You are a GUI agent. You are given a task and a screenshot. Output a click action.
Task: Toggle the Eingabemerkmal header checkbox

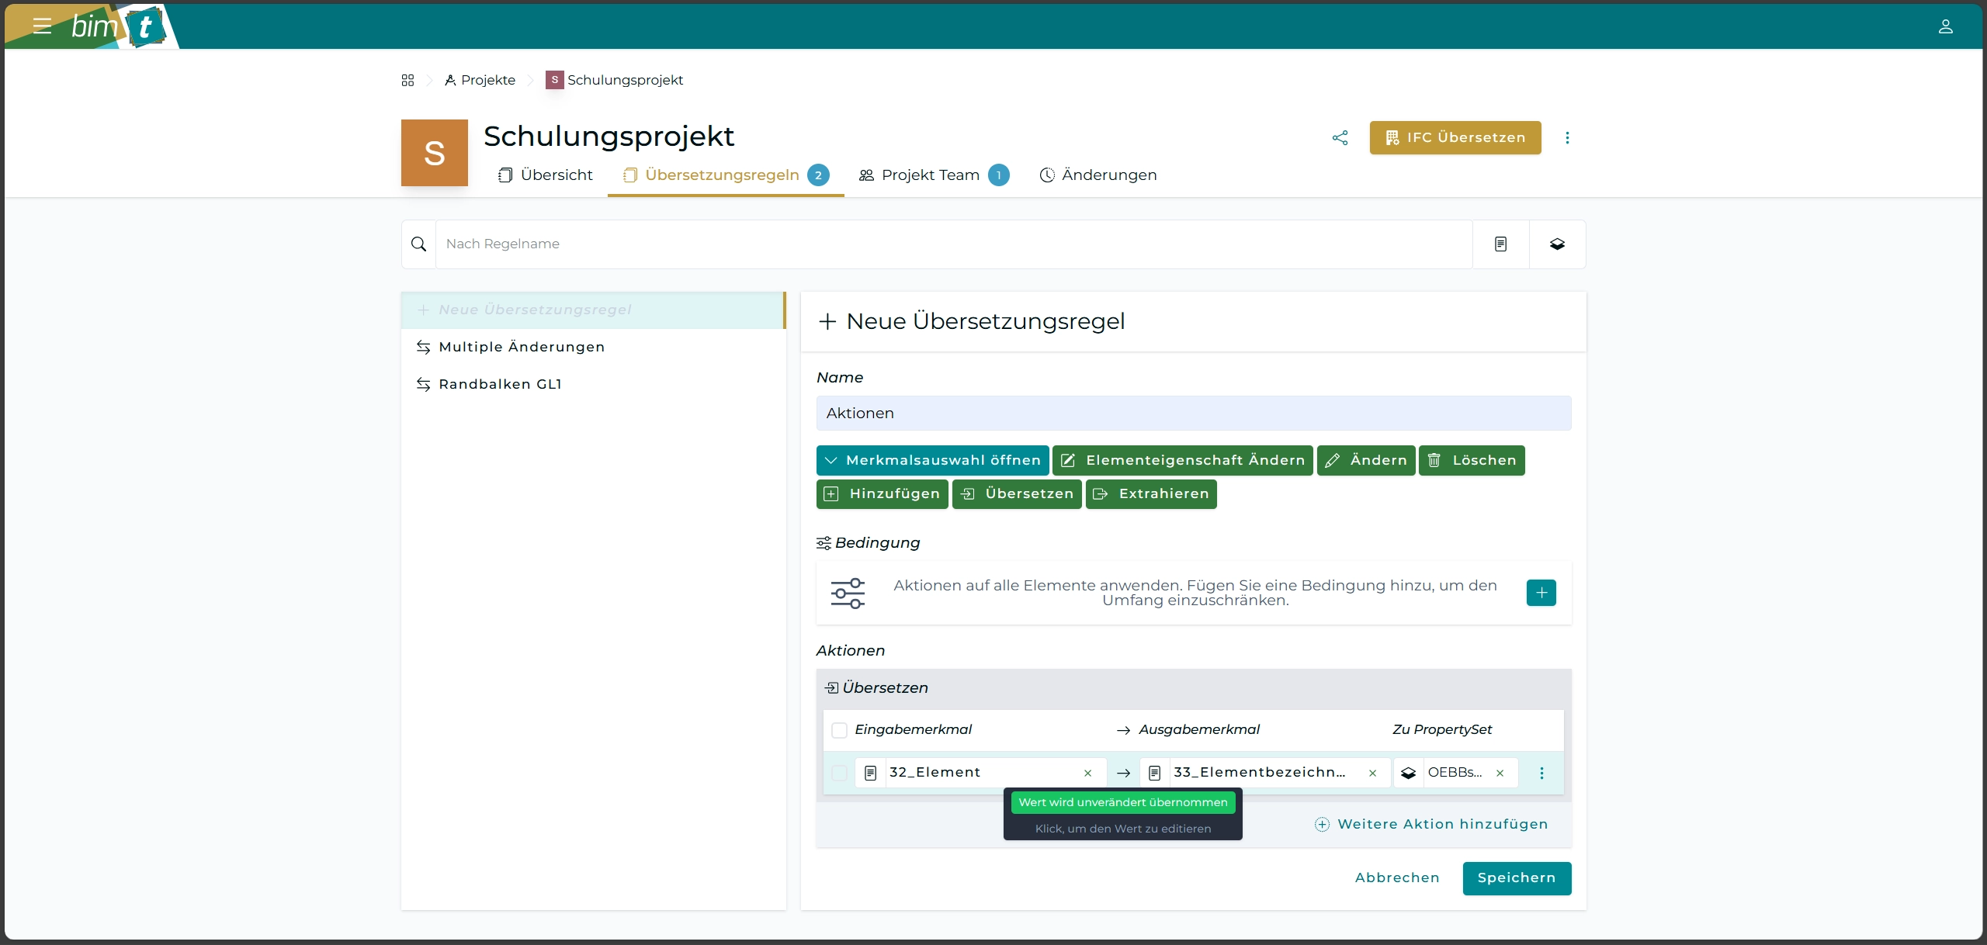click(839, 730)
